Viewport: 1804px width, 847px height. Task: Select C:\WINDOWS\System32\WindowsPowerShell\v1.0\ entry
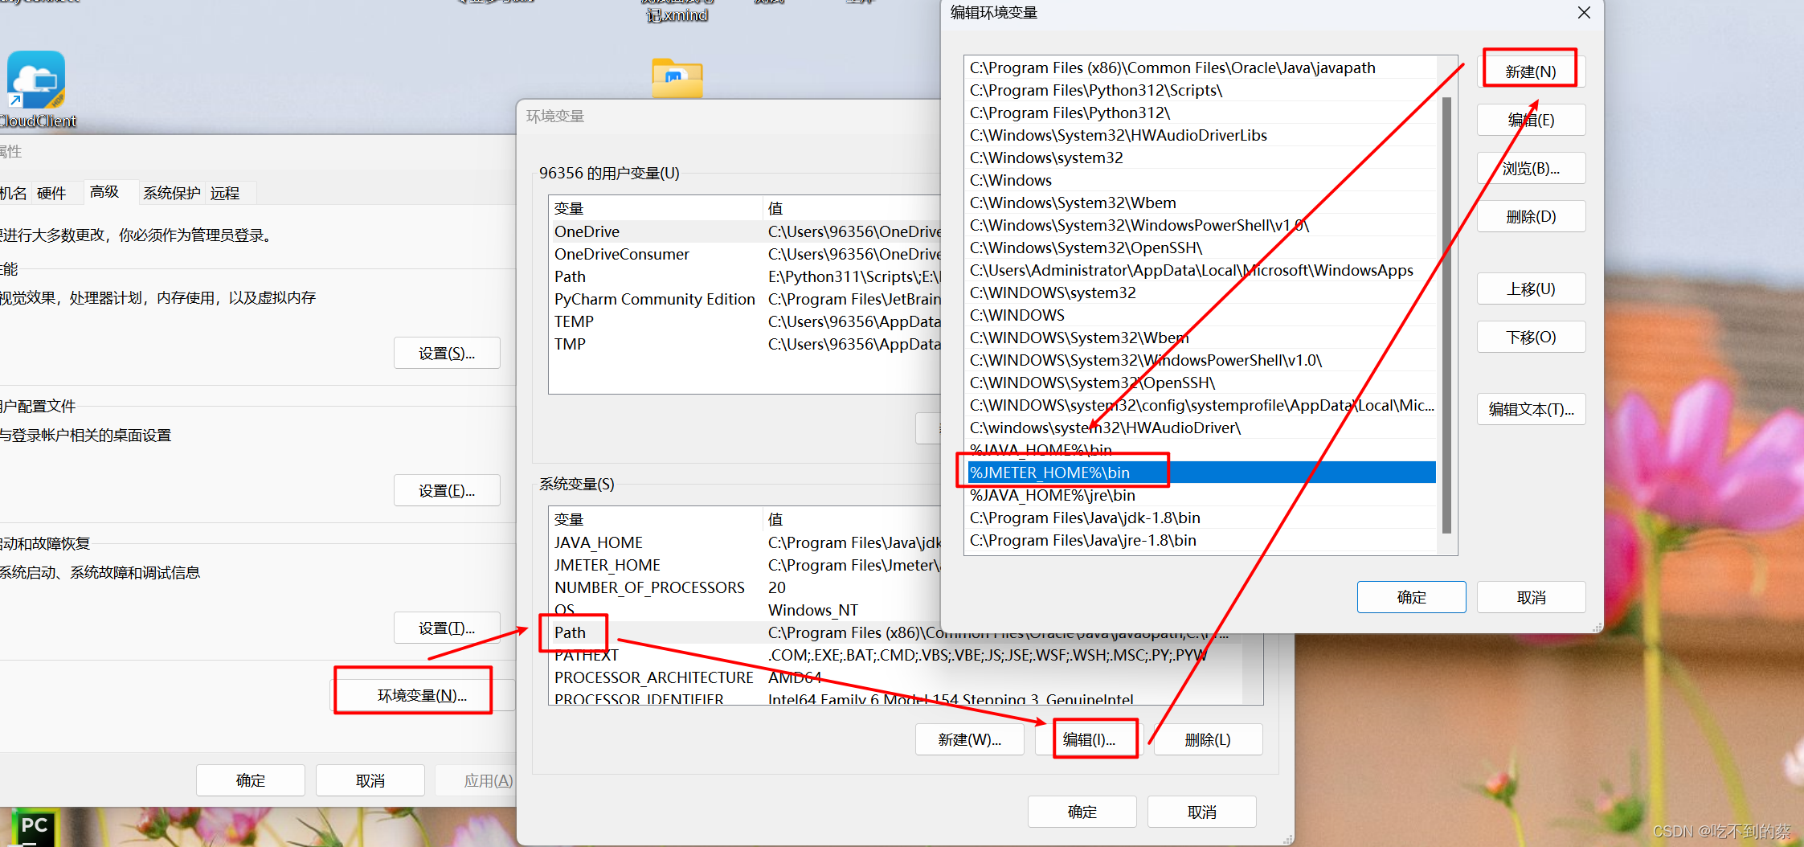1202,360
